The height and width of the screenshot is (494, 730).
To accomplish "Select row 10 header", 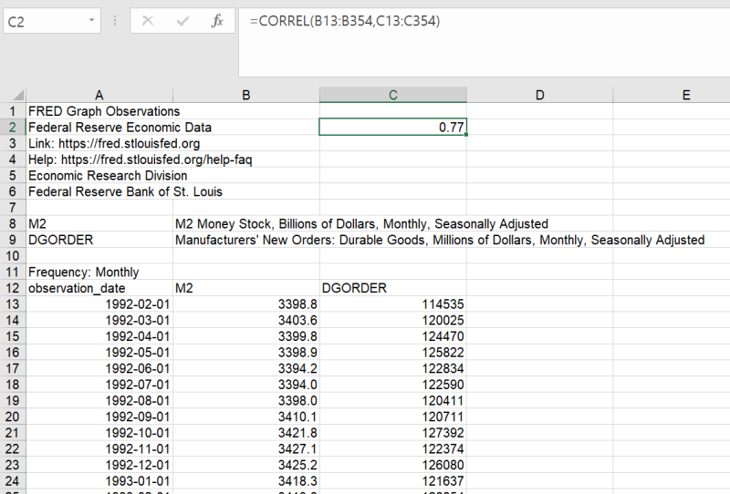I will tap(13, 256).
